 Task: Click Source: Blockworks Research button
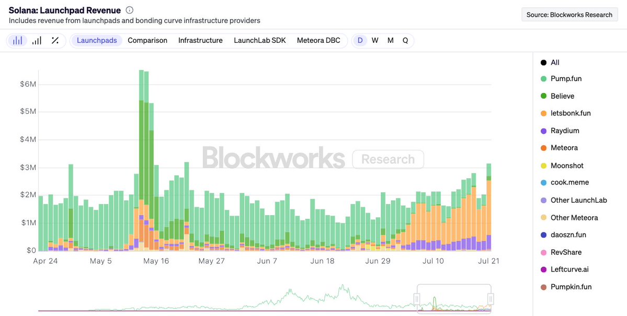tap(569, 15)
